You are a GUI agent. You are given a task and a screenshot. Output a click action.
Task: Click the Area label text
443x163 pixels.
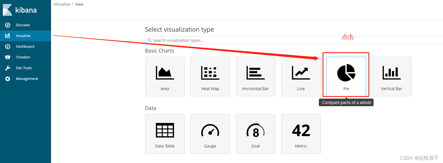pyautogui.click(x=165, y=89)
